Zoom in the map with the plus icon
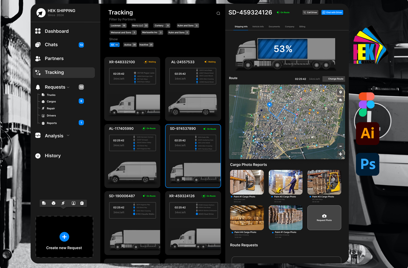The height and width of the screenshot is (268, 408). [340, 154]
